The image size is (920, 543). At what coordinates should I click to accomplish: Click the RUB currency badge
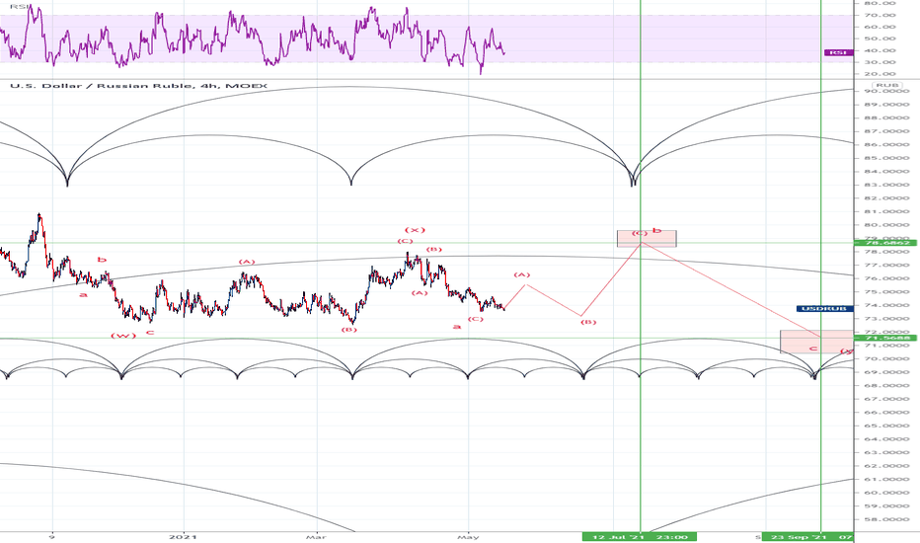[886, 86]
